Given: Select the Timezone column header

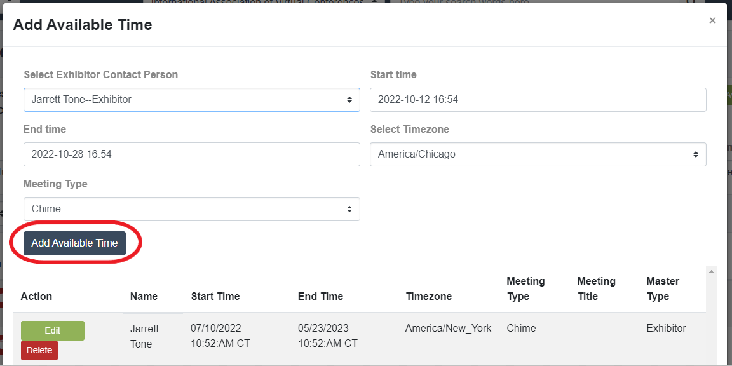Looking at the screenshot, I should coord(429,297).
